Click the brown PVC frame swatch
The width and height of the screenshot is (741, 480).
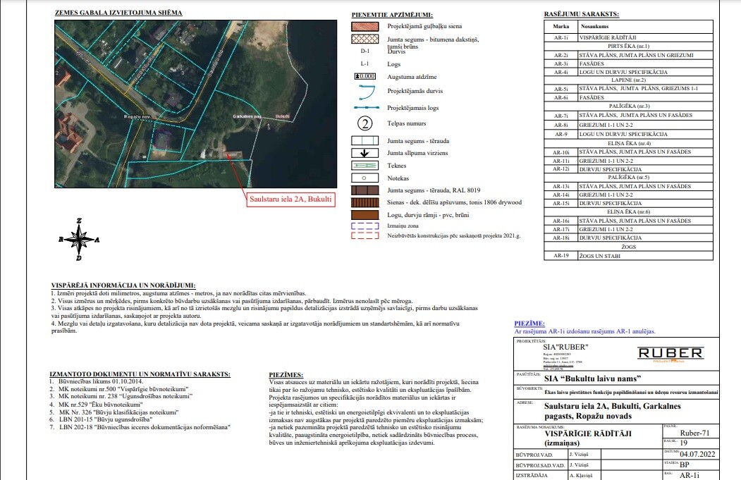tap(365, 215)
